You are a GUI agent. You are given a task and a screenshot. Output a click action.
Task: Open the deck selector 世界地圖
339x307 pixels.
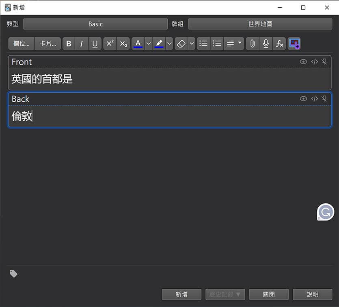[260, 24]
